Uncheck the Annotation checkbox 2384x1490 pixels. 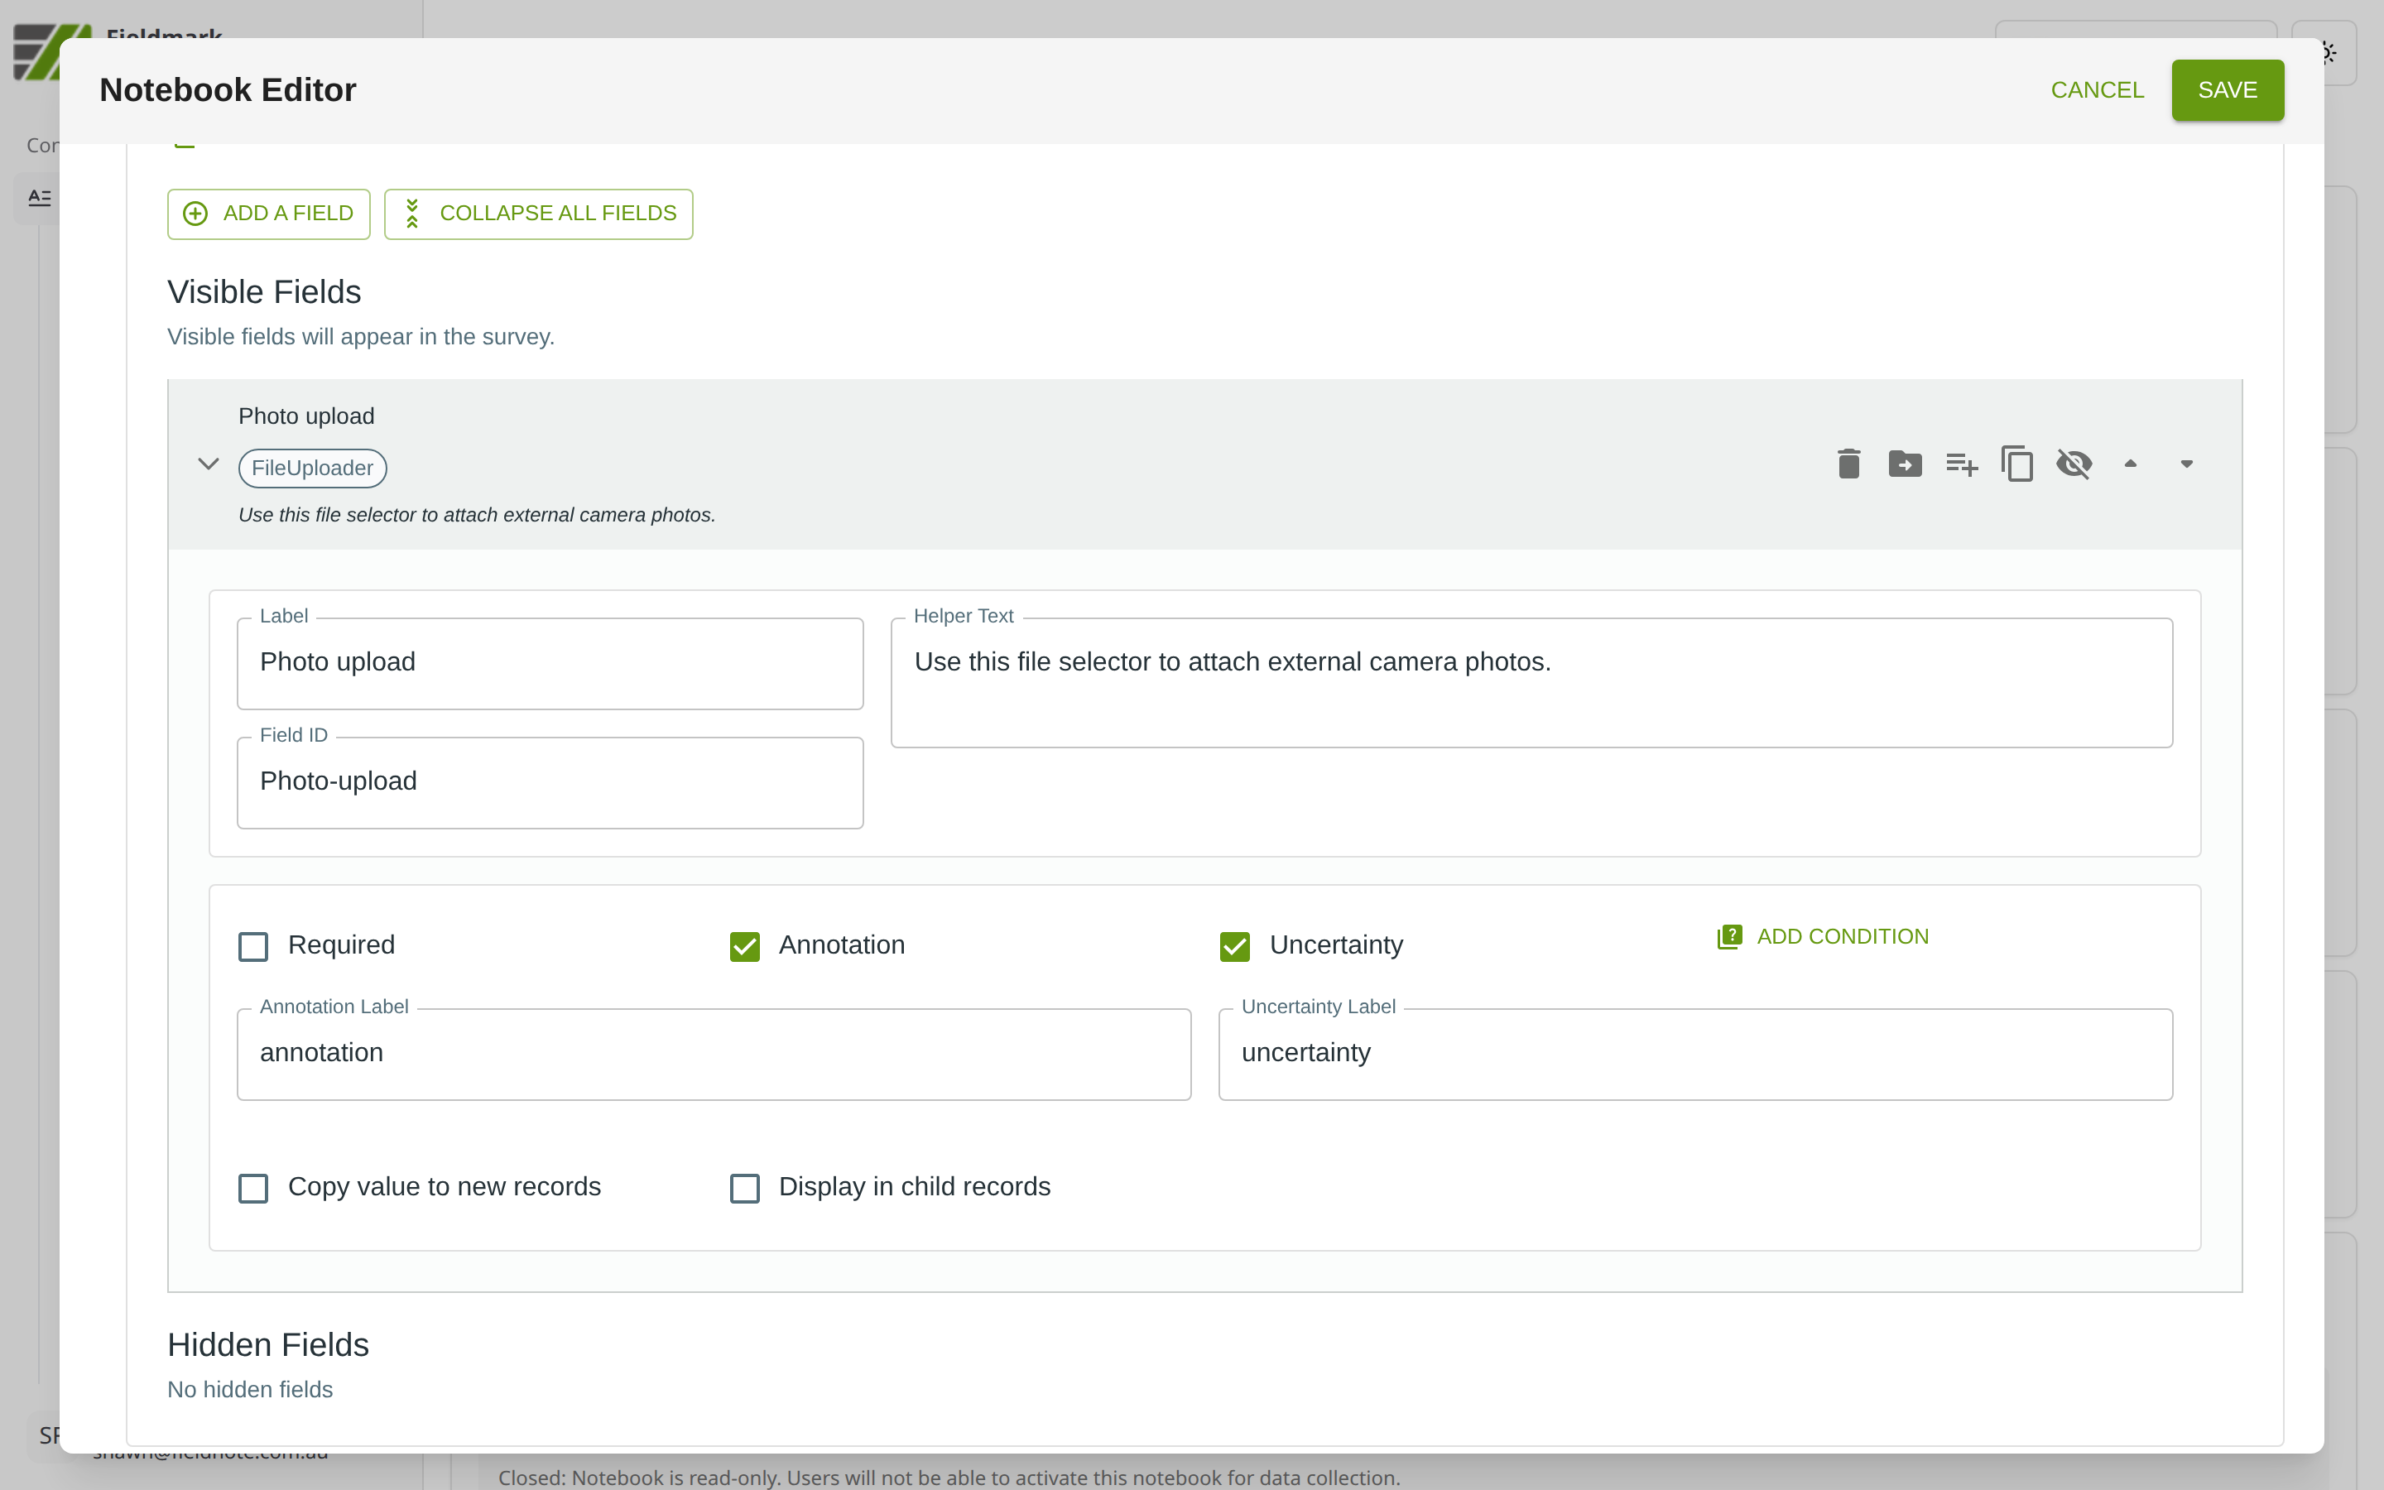coord(745,946)
